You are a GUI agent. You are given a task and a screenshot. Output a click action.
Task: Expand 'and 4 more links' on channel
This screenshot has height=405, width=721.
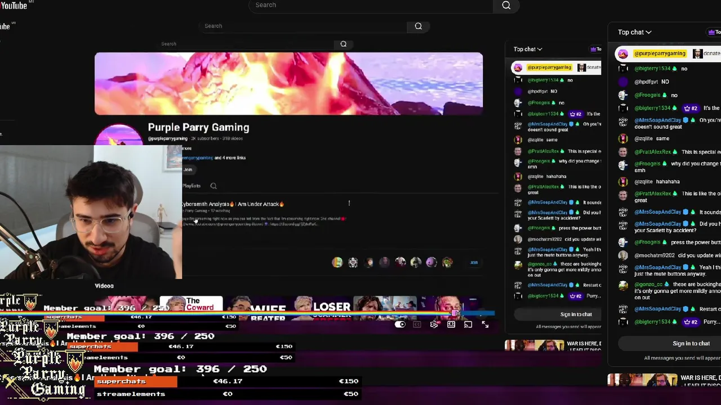click(230, 157)
